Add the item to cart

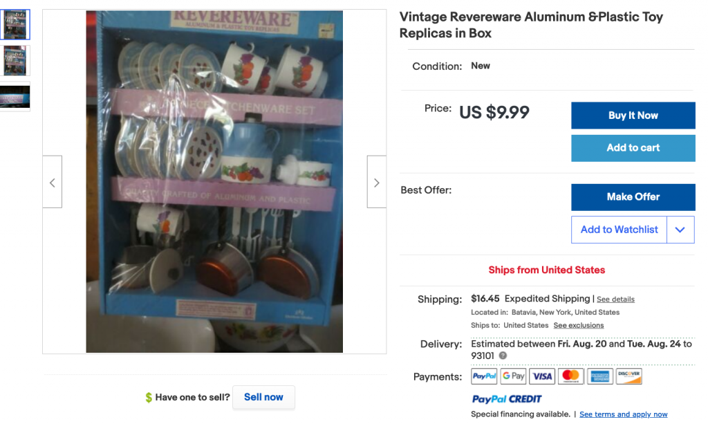pyautogui.click(x=633, y=148)
